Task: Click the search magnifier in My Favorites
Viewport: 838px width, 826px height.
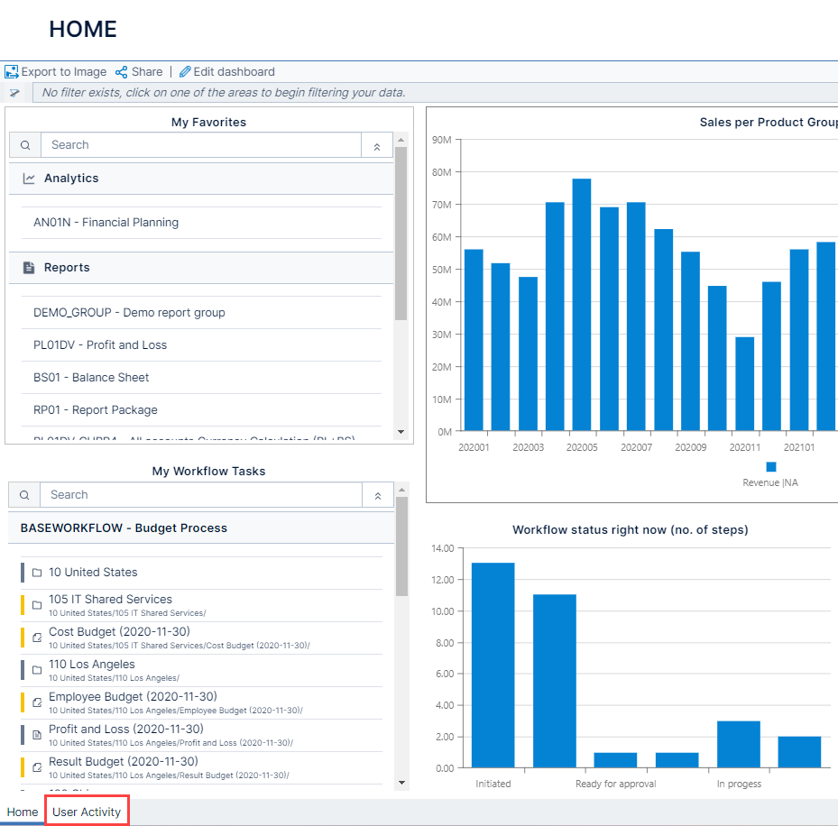Action: tap(23, 144)
